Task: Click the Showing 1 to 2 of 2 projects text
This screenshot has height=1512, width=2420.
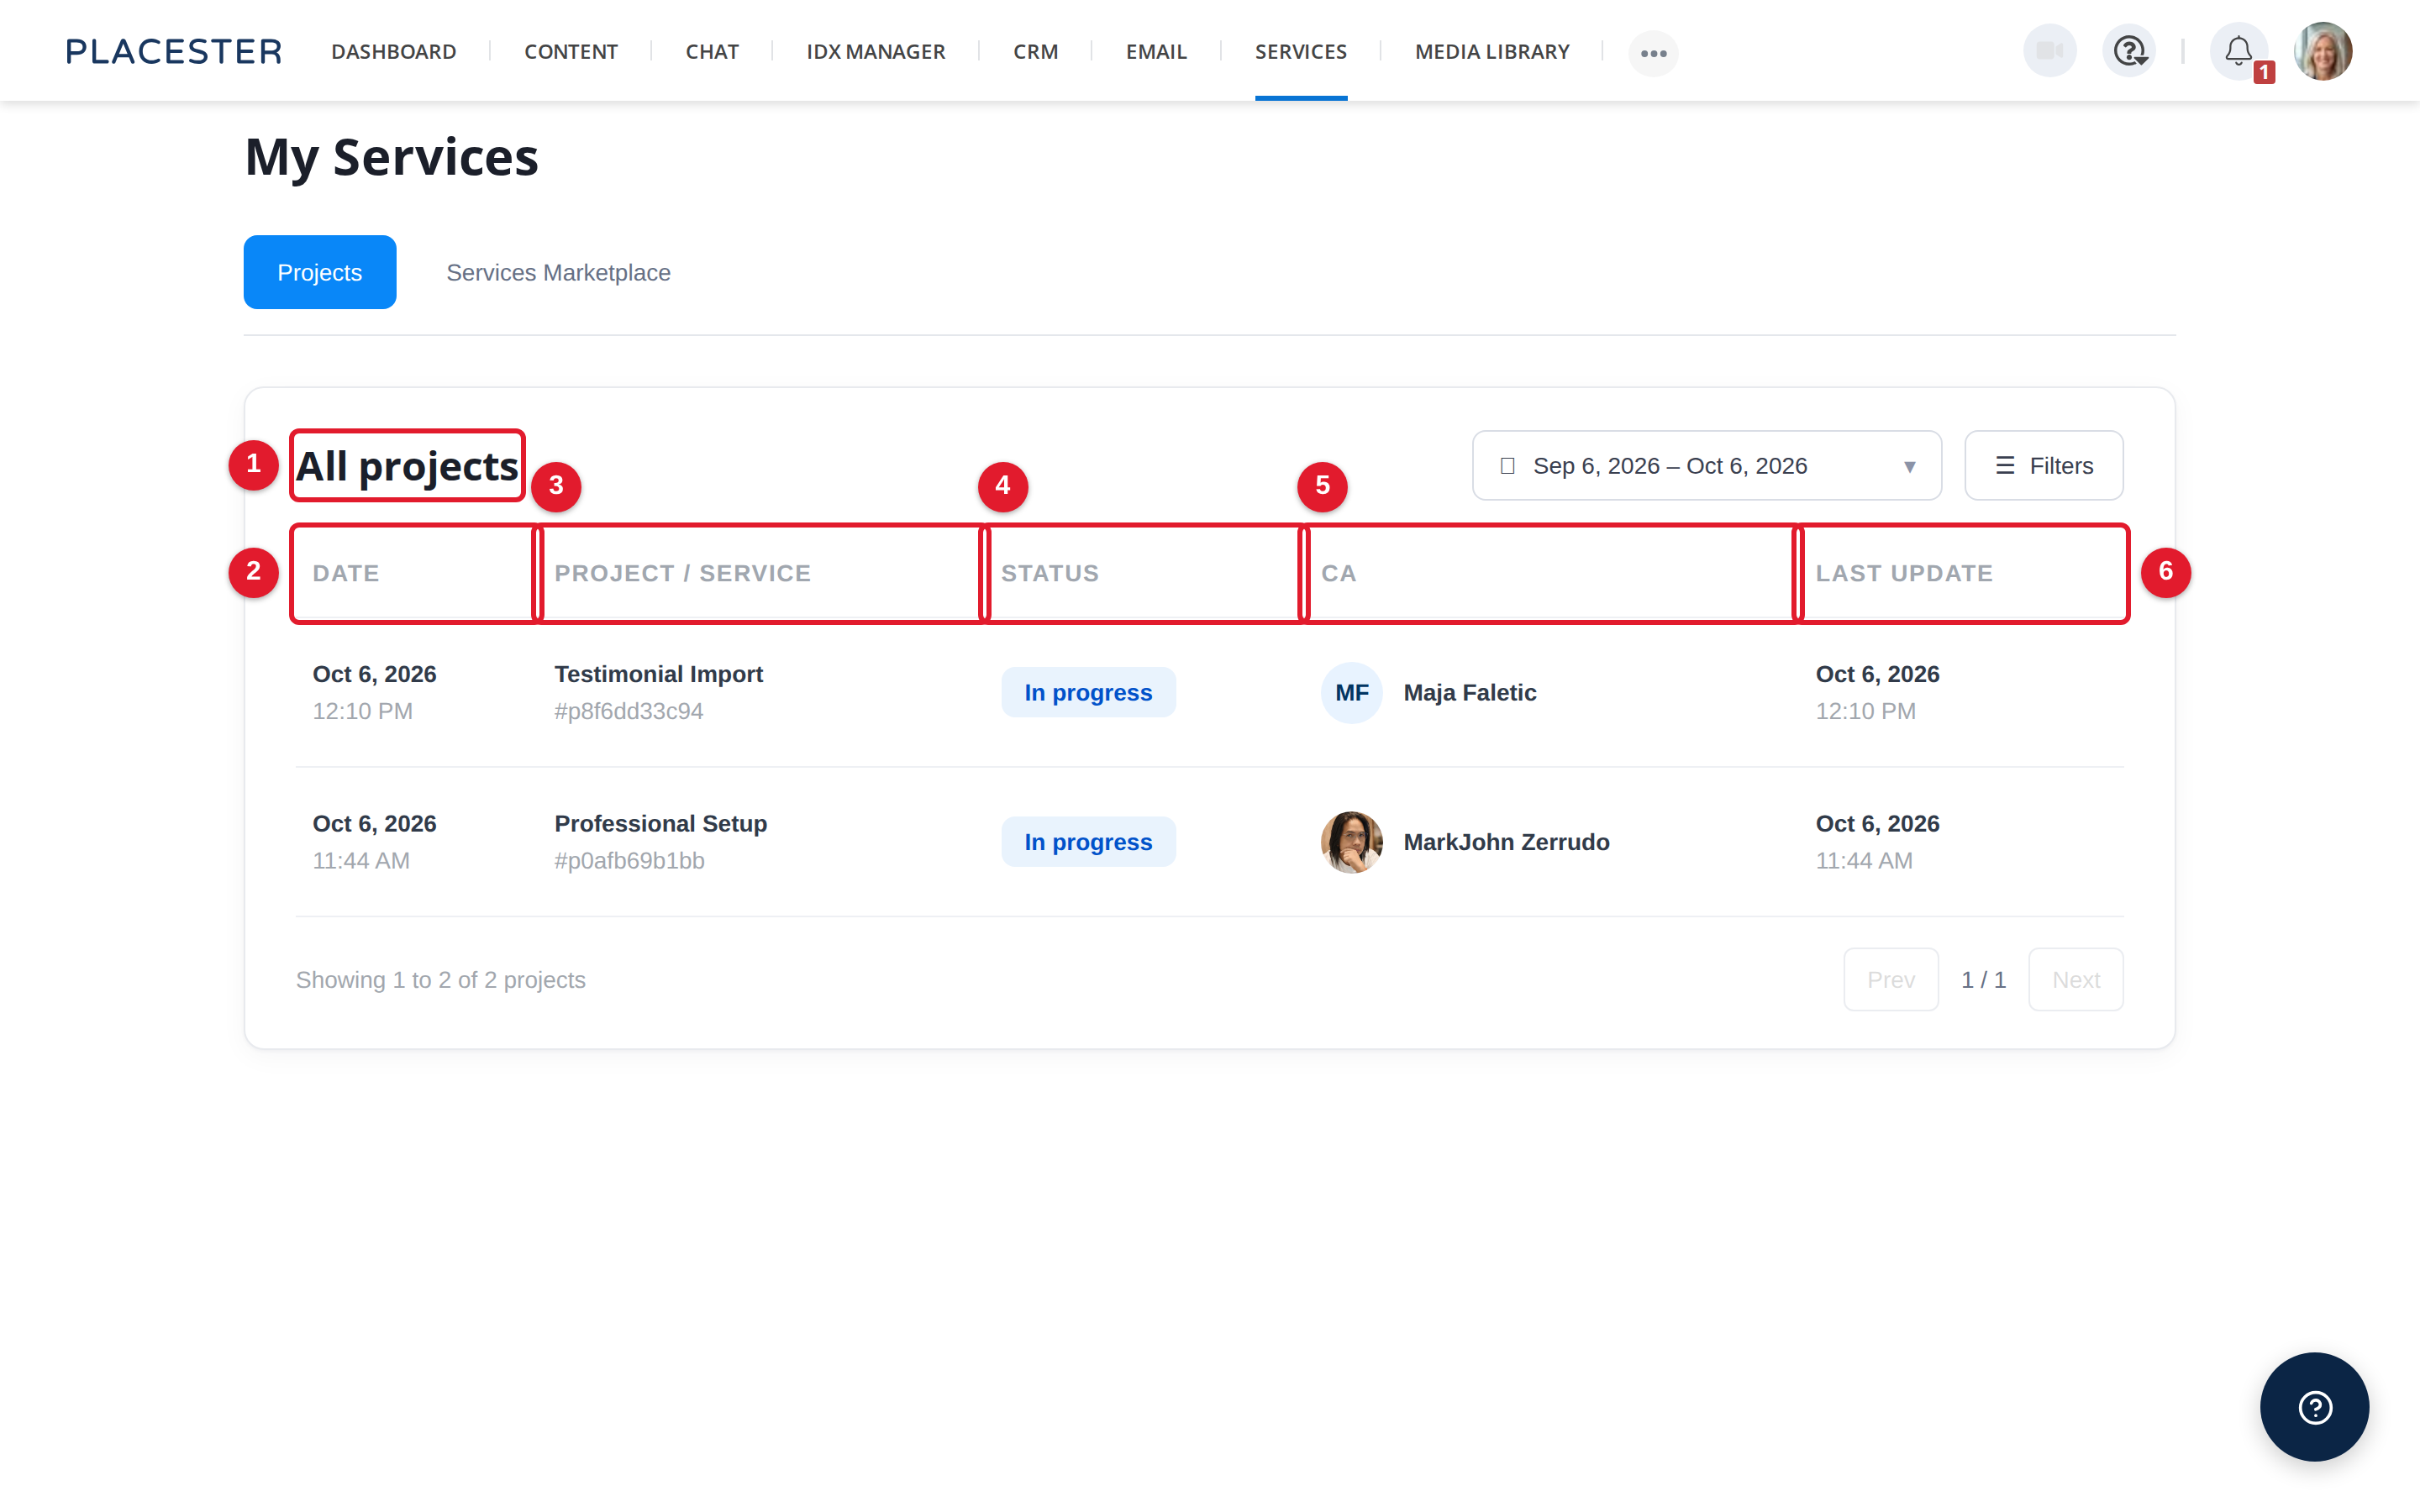Action: tap(441, 979)
